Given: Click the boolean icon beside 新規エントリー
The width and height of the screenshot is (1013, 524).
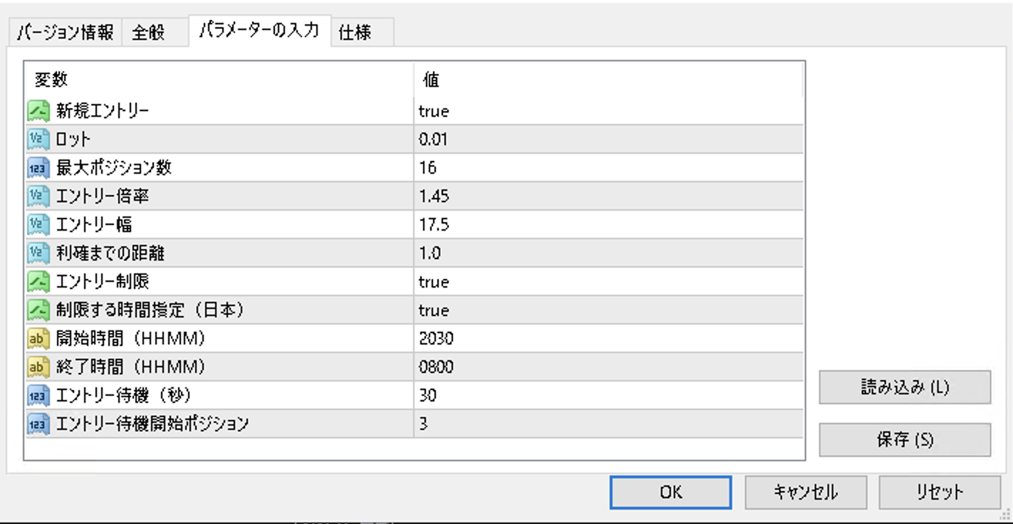Looking at the screenshot, I should (x=37, y=111).
